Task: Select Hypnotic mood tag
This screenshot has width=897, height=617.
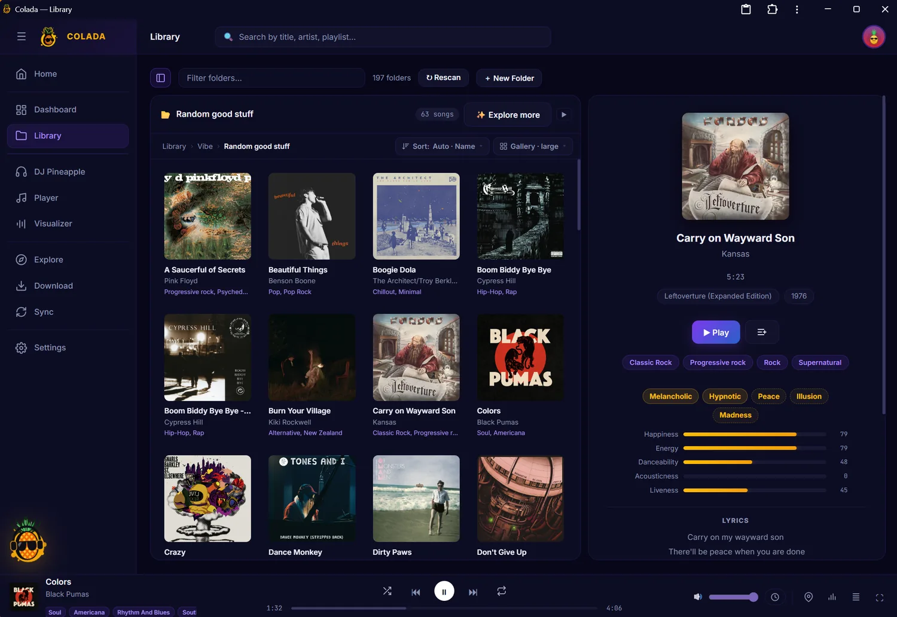Action: click(x=725, y=396)
